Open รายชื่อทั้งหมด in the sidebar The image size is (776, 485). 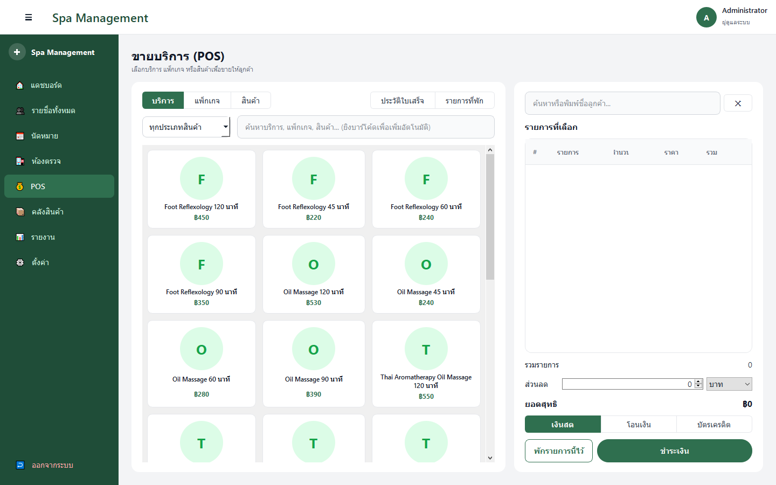(59, 110)
